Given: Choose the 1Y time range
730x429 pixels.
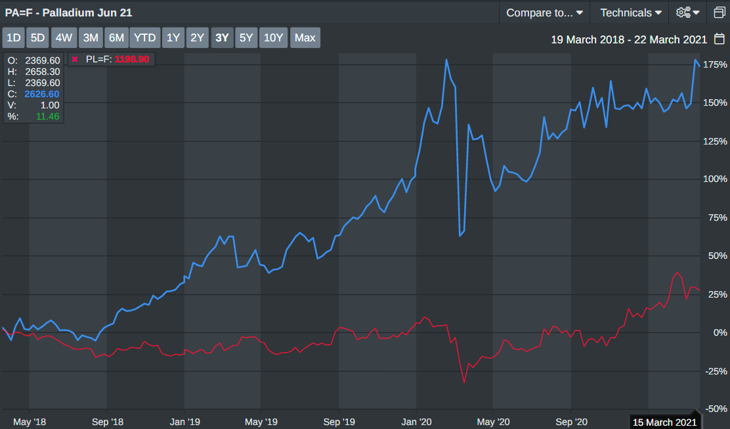Looking at the screenshot, I should click(x=173, y=37).
